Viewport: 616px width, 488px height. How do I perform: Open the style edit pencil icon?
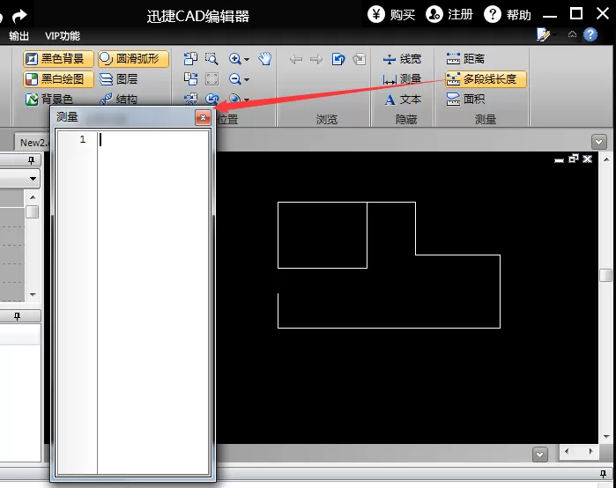(543, 34)
